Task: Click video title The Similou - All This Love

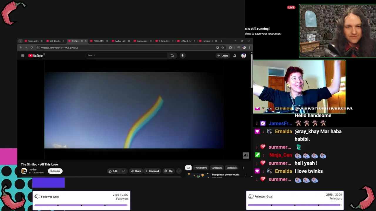Action: [39, 164]
